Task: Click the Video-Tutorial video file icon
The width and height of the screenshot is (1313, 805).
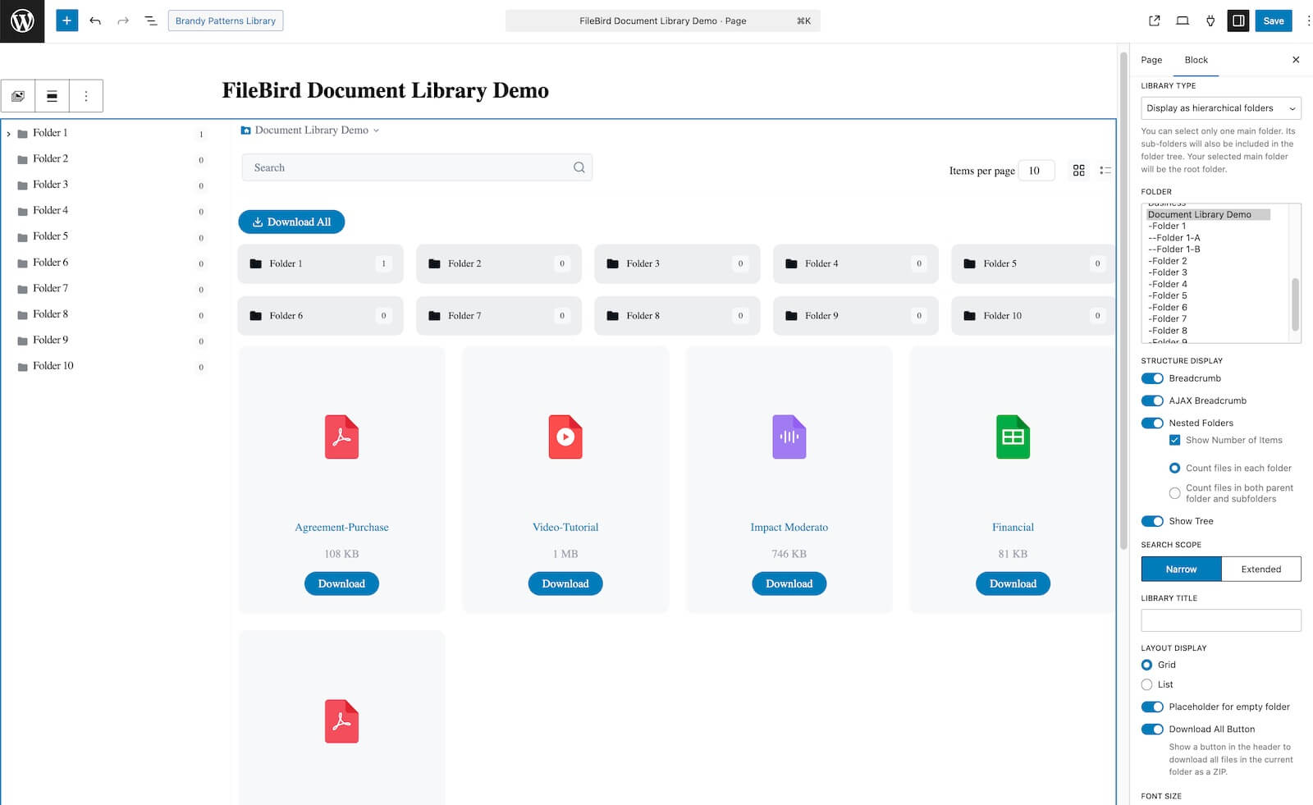Action: pos(565,437)
